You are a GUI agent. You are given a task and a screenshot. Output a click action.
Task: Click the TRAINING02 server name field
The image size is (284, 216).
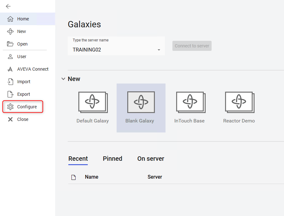pyautogui.click(x=116, y=46)
